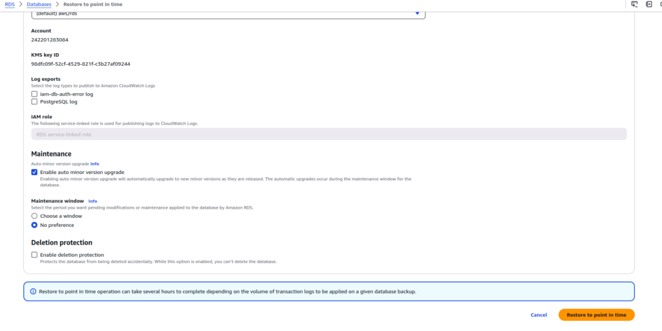Select No preference maintenance window option
This screenshot has height=331, width=662.
click(34, 225)
